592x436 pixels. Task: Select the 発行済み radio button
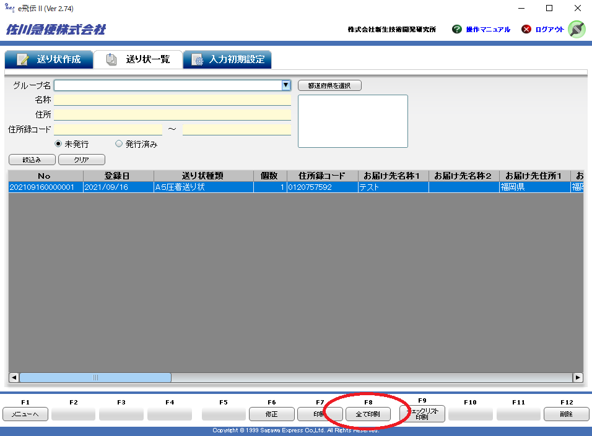click(119, 144)
